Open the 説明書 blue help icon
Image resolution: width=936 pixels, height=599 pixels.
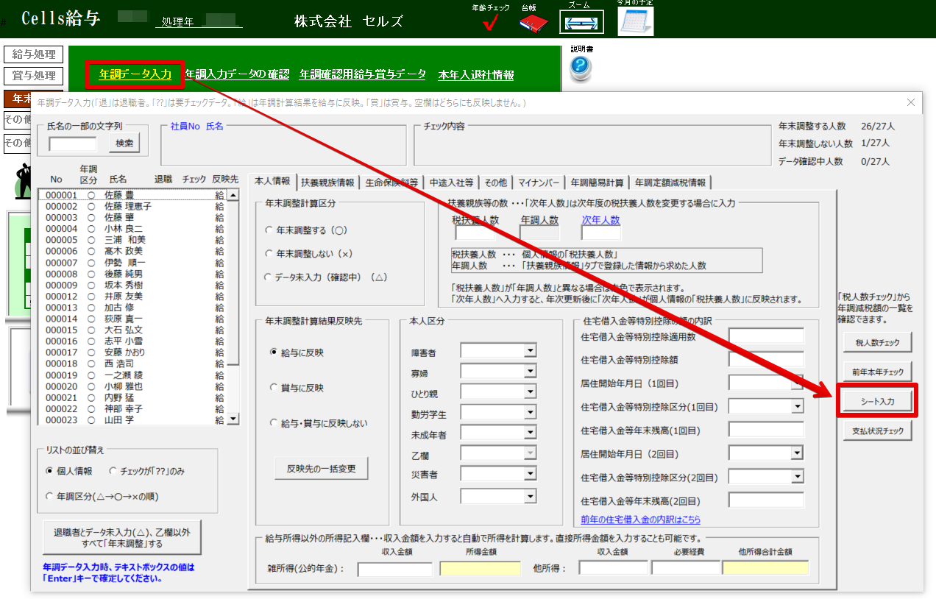pyautogui.click(x=581, y=68)
